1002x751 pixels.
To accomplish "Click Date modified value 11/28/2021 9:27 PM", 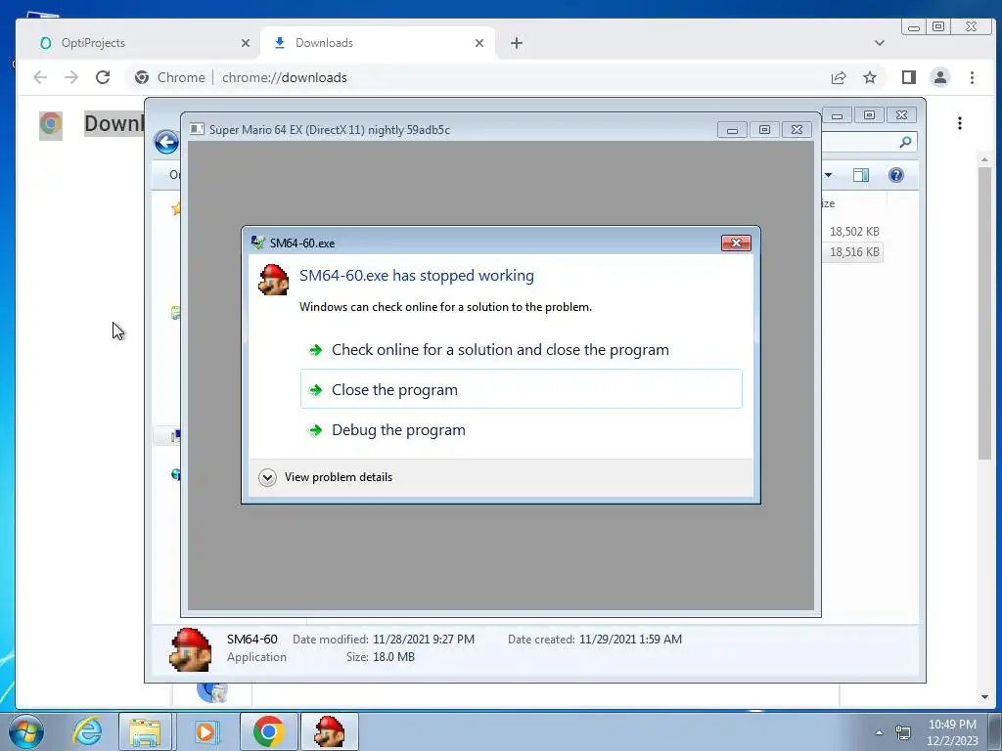I will coord(423,640).
